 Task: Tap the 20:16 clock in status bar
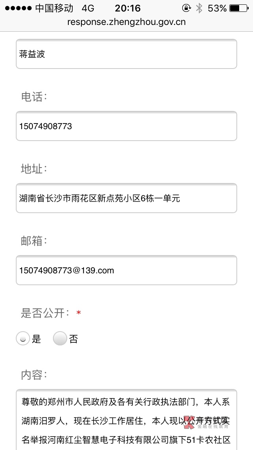pyautogui.click(x=128, y=8)
